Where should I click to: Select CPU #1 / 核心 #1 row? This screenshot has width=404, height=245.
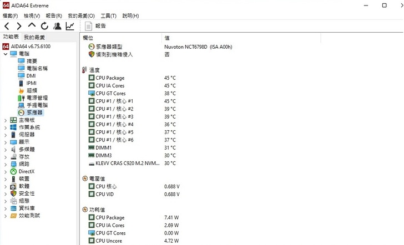coord(133,101)
